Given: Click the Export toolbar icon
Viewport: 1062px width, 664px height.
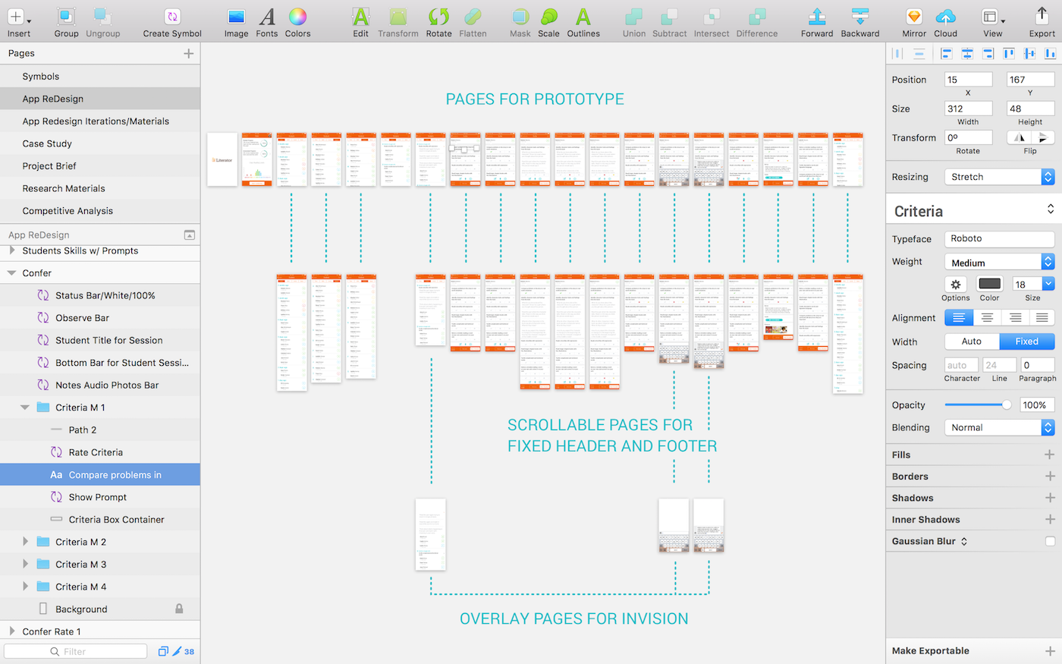Looking at the screenshot, I should coord(1042,17).
